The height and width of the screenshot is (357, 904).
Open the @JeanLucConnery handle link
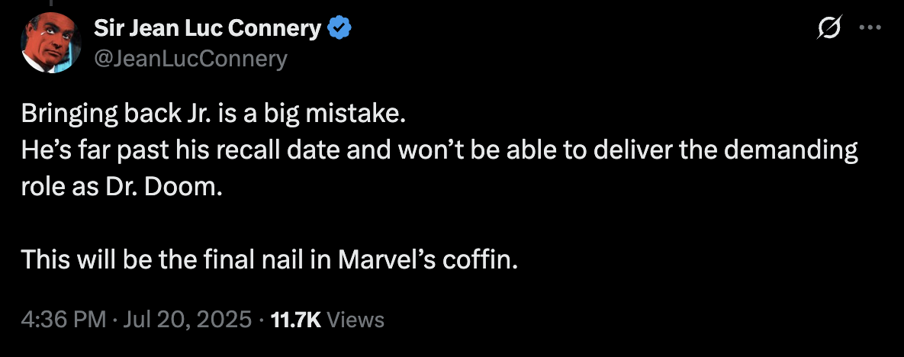(x=190, y=58)
